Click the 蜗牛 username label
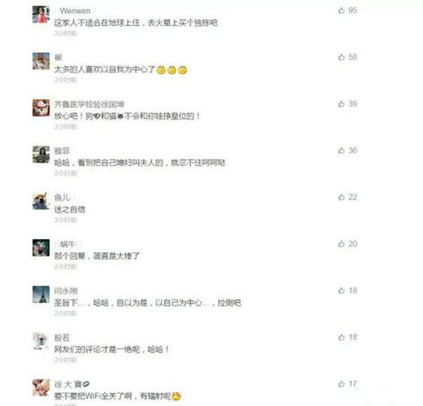The image size is (423, 406). (67, 244)
